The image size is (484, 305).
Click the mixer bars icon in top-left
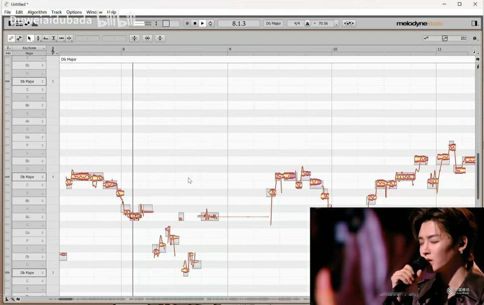(34, 24)
